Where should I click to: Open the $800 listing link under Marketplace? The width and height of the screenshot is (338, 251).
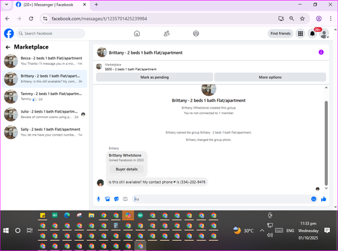pos(130,69)
